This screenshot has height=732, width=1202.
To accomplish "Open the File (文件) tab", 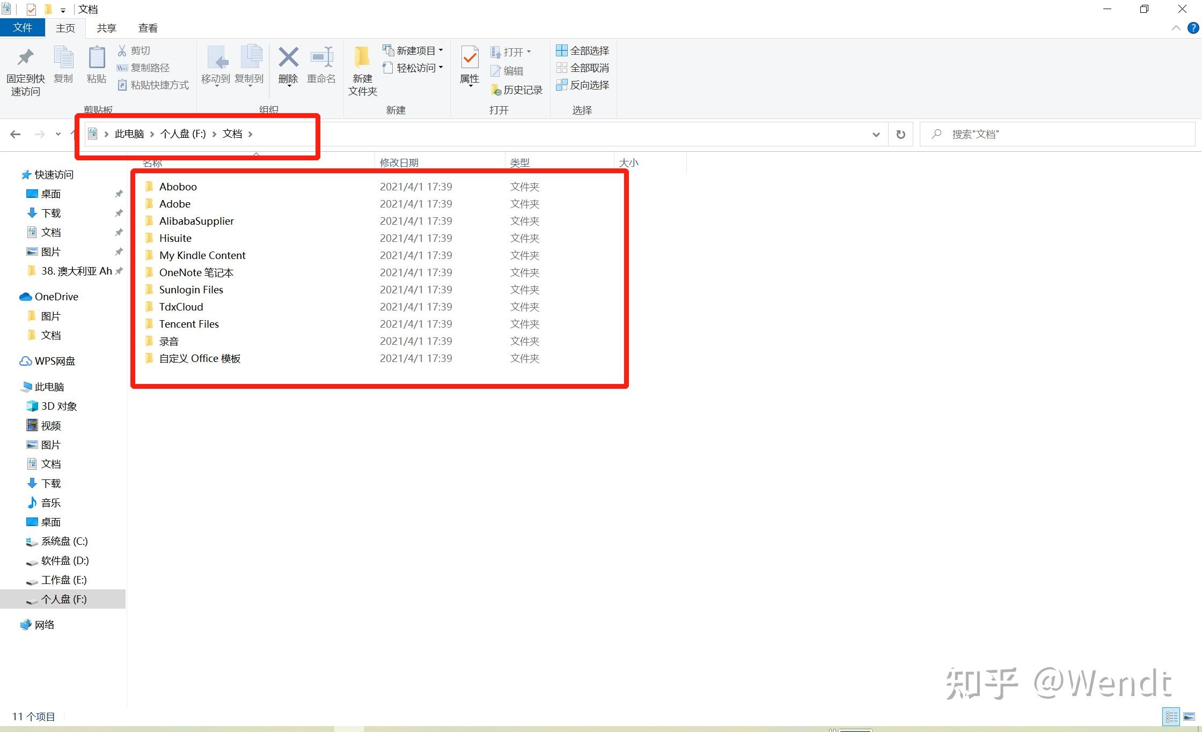I will 23,28.
